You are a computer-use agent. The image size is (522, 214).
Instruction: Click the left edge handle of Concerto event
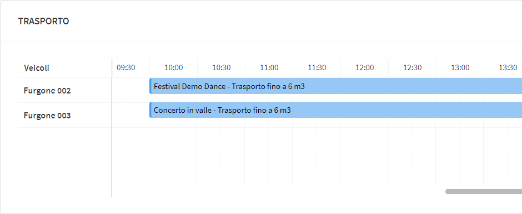tap(150, 109)
